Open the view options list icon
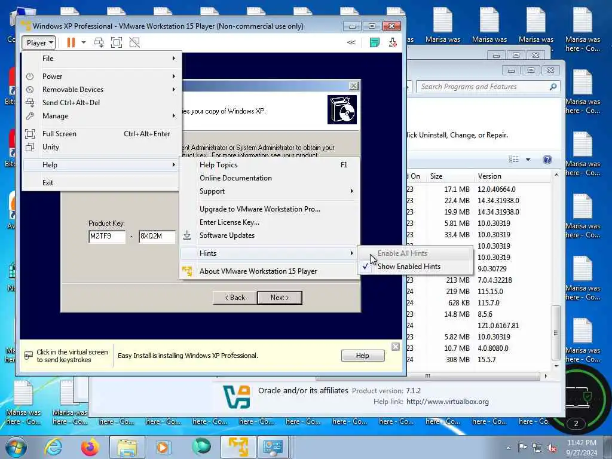 [x=513, y=159]
